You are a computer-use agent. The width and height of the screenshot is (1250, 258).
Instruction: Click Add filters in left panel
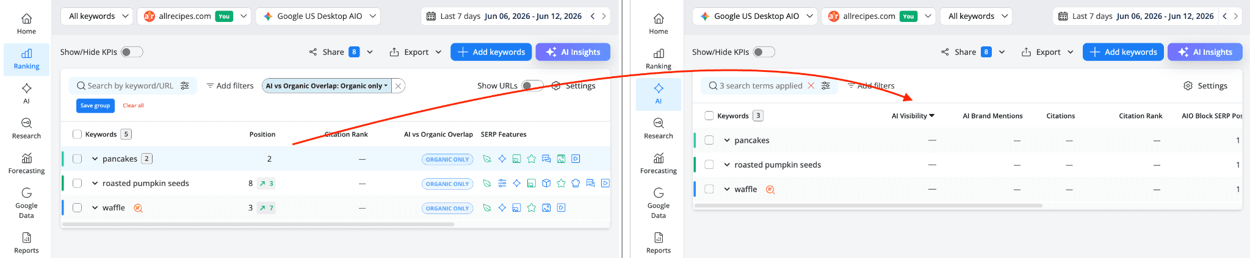tap(229, 85)
